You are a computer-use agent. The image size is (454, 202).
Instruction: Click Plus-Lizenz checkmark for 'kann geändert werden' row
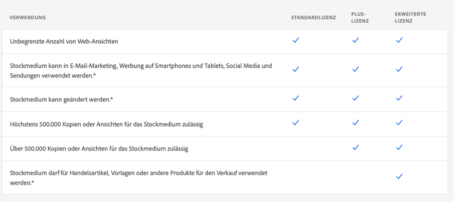pos(355,98)
